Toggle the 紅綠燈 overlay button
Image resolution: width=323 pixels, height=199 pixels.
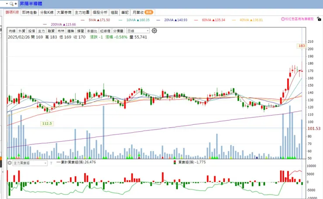pyautogui.click(x=105, y=31)
